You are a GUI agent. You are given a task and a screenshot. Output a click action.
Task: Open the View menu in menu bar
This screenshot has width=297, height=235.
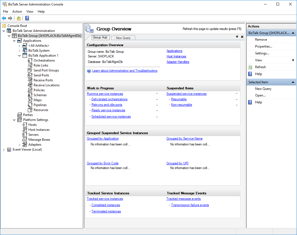(30, 12)
